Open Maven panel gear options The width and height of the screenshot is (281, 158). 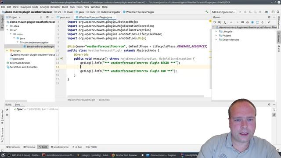click(x=269, y=17)
